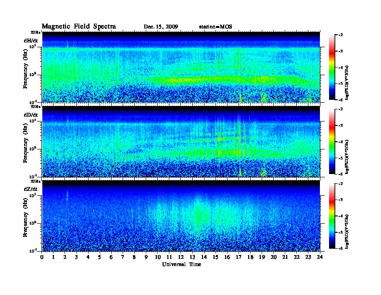381x295 pixels.
Task: Click the date "Dec. 15, 2009"
Action: tap(161, 27)
